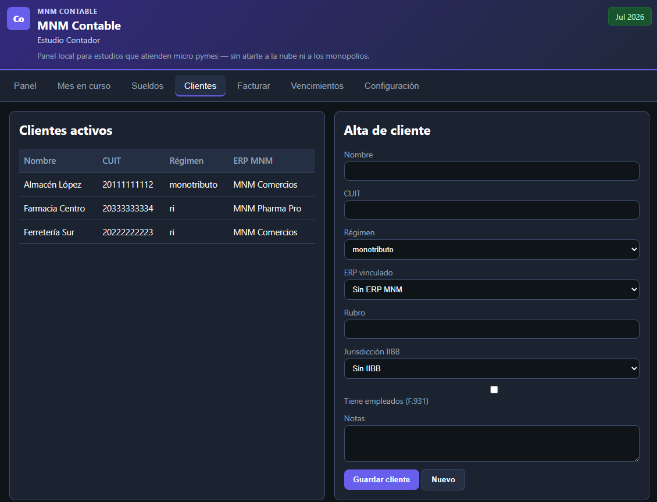This screenshot has height=502, width=657.
Task: Switch to the Vencimientos tab
Action: click(317, 86)
